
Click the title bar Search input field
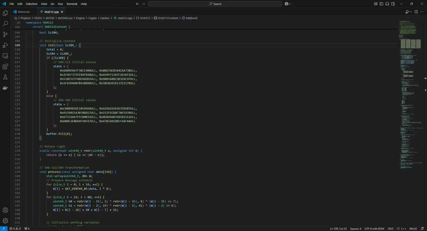pos(215,4)
